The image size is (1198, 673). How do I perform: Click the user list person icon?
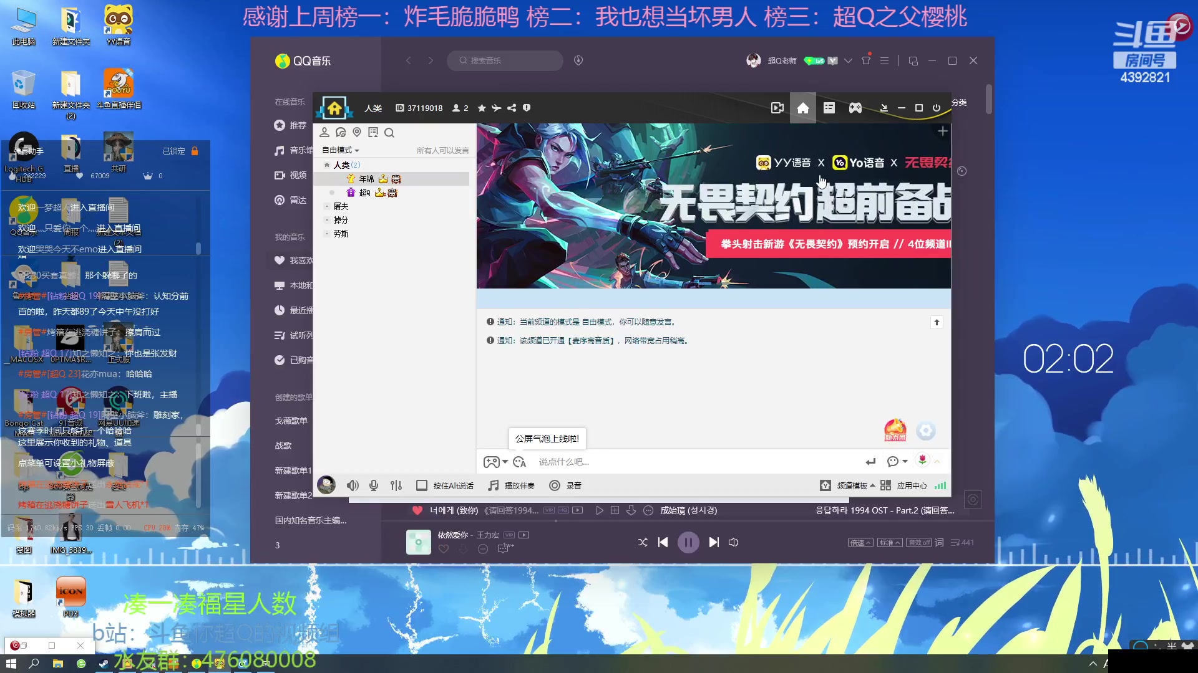(324, 132)
